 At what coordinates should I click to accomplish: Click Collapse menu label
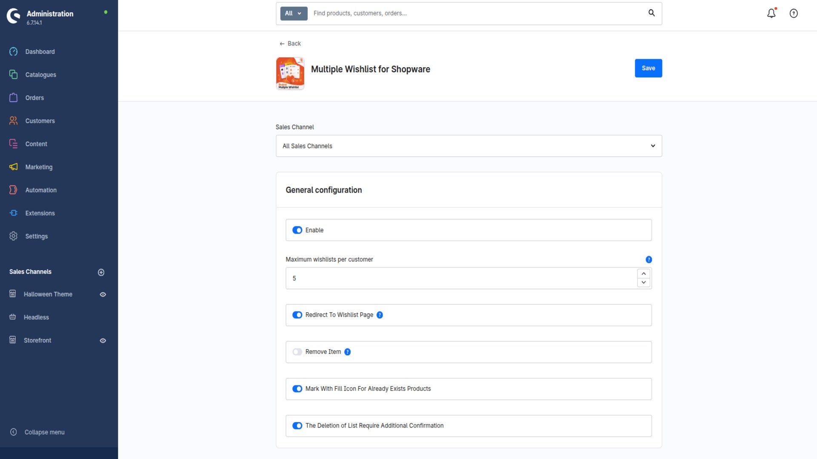click(x=44, y=432)
